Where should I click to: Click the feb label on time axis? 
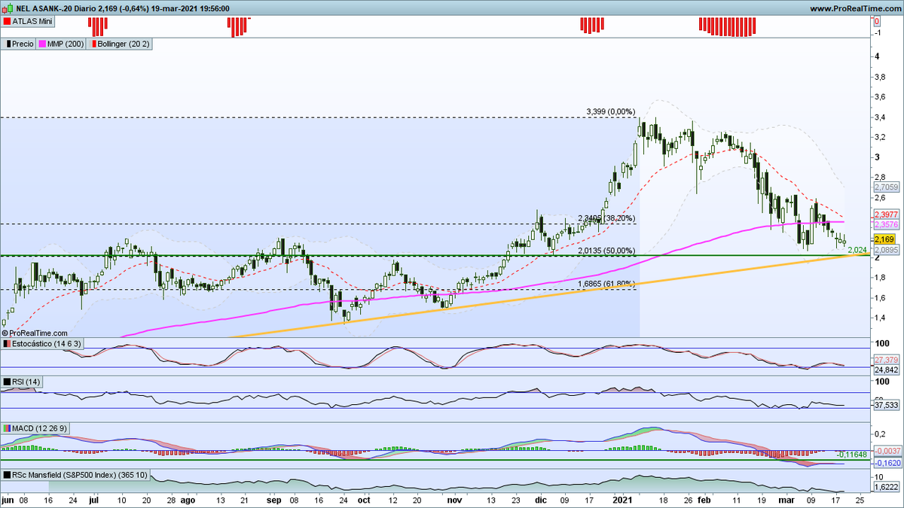tap(704, 499)
